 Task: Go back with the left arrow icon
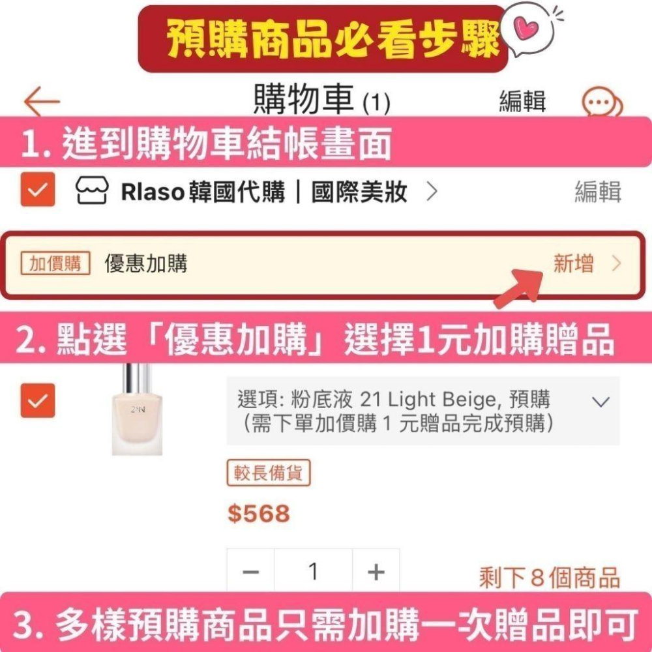coord(42,100)
